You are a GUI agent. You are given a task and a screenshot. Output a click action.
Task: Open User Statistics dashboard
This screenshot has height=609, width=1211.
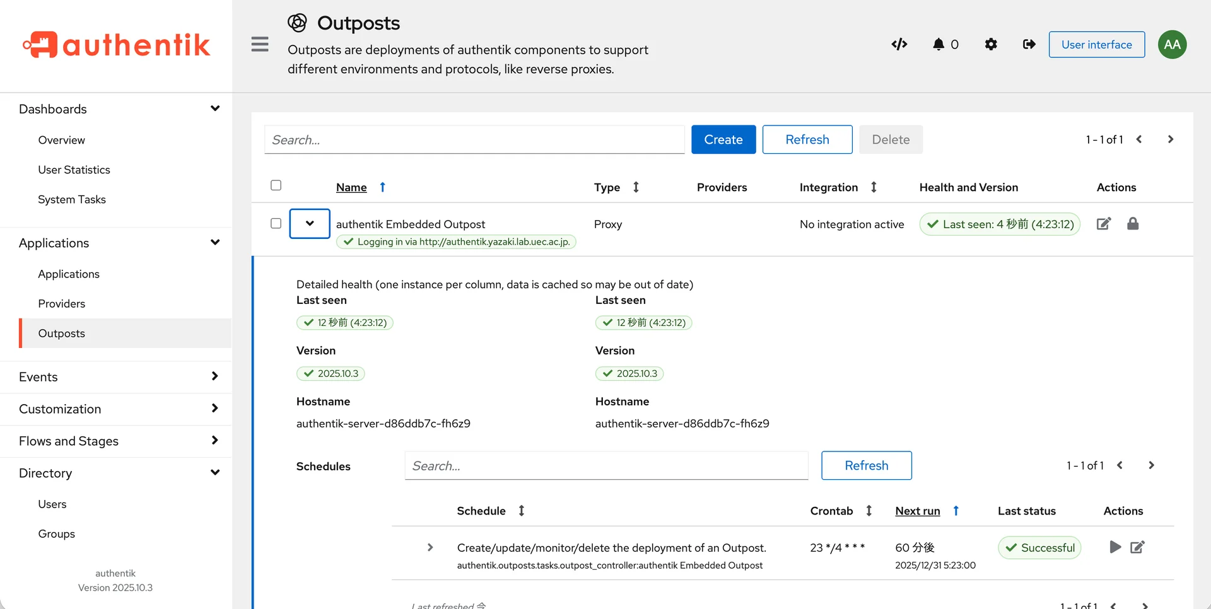coord(74,170)
